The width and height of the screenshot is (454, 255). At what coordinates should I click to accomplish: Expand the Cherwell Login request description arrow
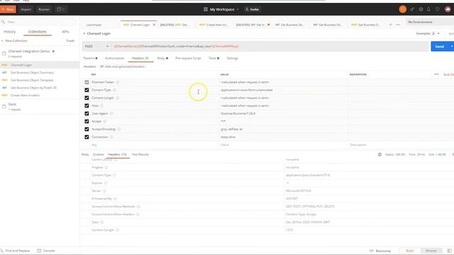pyautogui.click(x=84, y=33)
